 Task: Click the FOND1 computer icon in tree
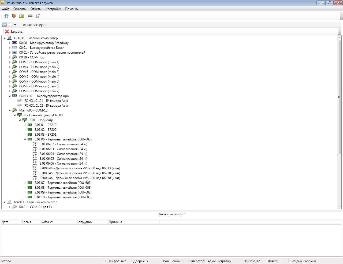9,38
